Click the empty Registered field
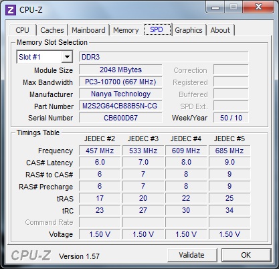279x269 pixels. (x=231, y=82)
